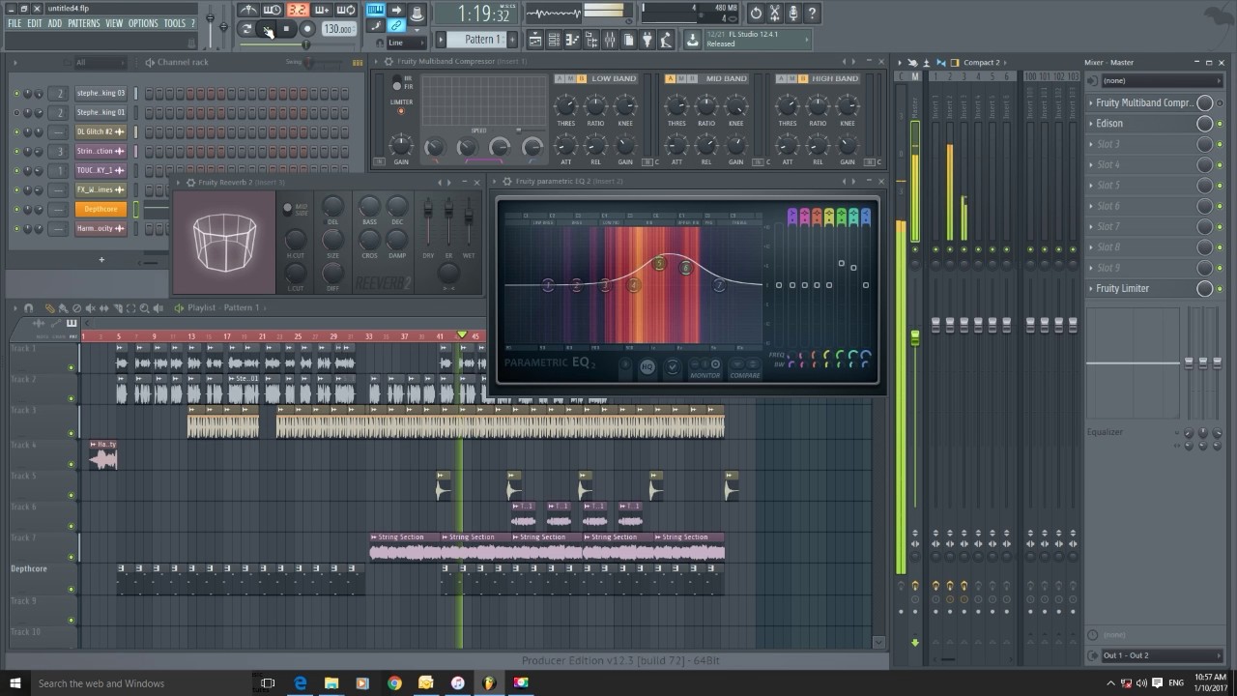Expand Fruity Limiter slot options arrow
Image resolution: width=1237 pixels, height=696 pixels.
coord(1090,288)
